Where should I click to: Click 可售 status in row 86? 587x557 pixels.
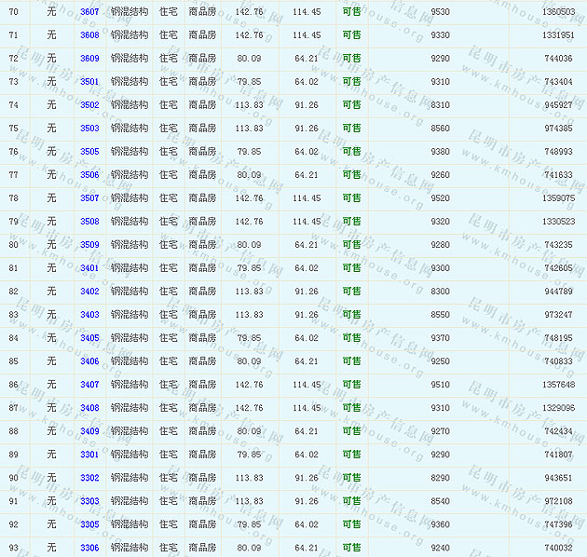tap(351, 385)
